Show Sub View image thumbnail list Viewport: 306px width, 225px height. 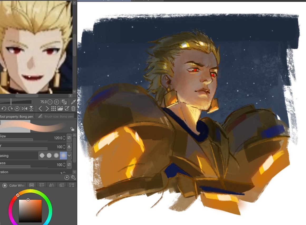click(54, 108)
